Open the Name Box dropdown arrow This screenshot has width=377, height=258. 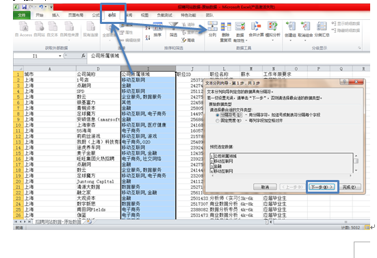coord(60,56)
